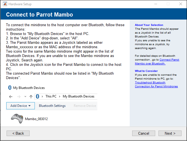Click the MATLAB logo icon in title bar
Screen dimensions: 187x141
pyautogui.click(x=5, y=4)
